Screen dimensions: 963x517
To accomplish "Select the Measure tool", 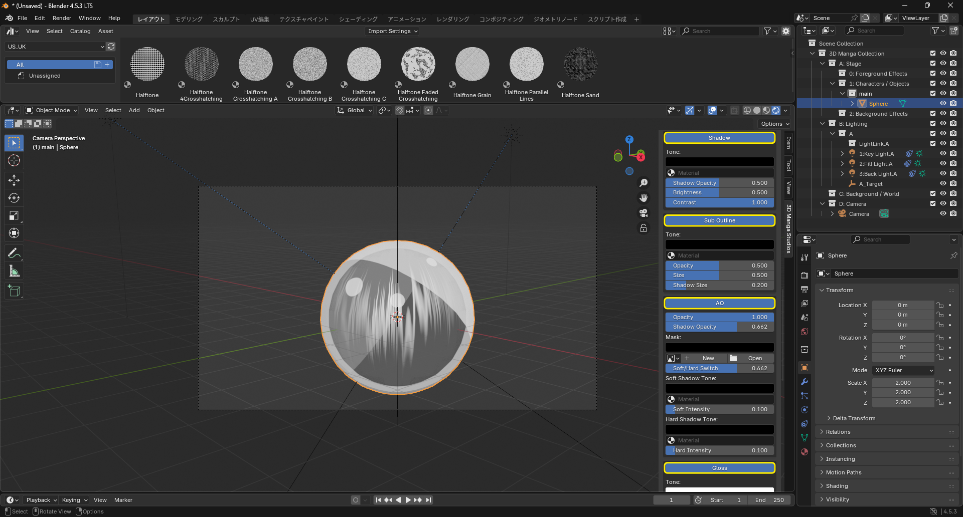I will point(14,272).
